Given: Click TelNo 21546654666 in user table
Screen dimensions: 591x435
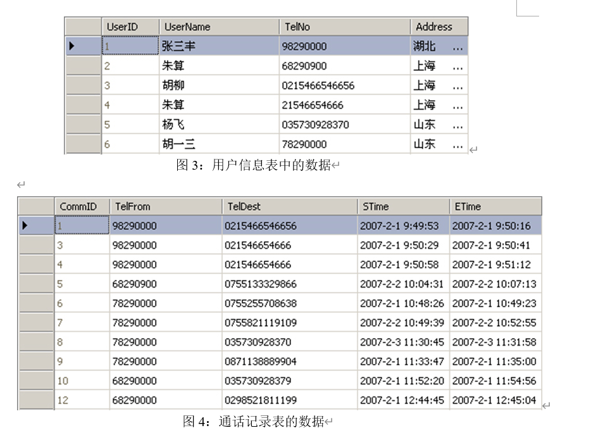Looking at the screenshot, I should [345, 105].
